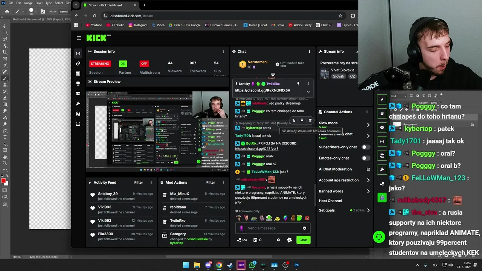Open Chrome tab search dropdown
This screenshot has width=482, height=271.
tap(76, 5)
